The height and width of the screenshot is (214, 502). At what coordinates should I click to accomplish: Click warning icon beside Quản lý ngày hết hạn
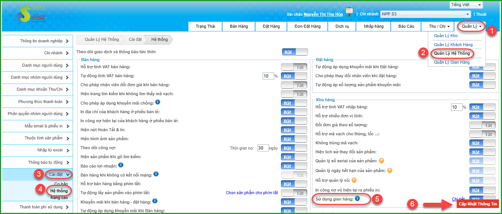click(390, 171)
